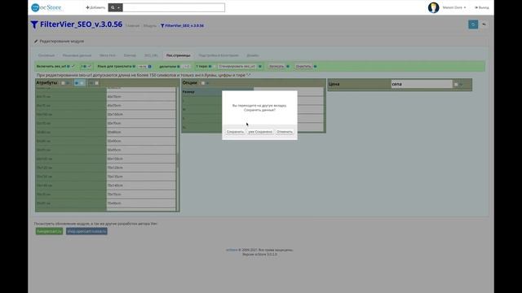Click the funnel filter icon in heading
The width and height of the screenshot is (522, 293).
click(34, 24)
